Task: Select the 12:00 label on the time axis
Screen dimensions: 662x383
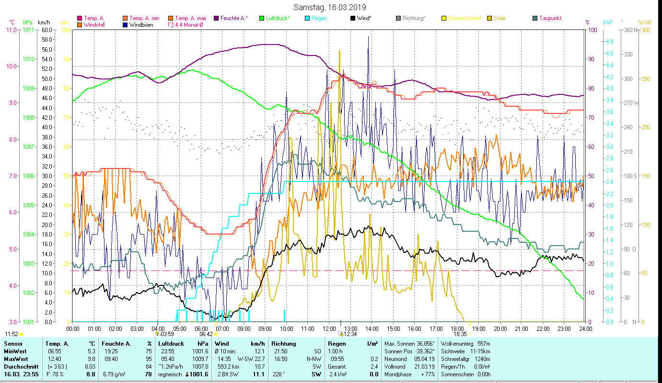Action: click(x=329, y=328)
